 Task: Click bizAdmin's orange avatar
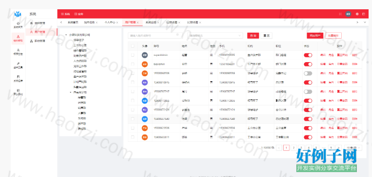click(x=145, y=64)
